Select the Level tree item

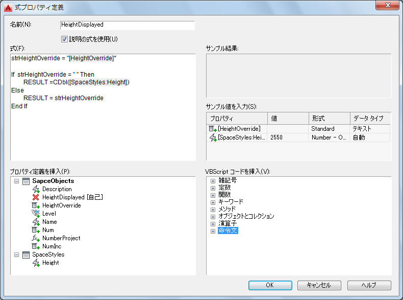tap(49, 214)
